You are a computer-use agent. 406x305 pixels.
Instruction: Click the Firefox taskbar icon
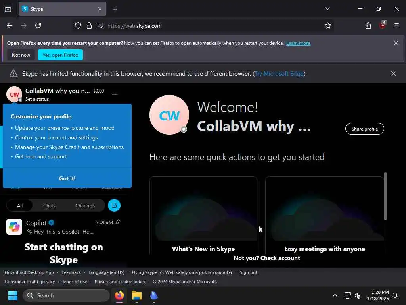pyautogui.click(x=119, y=295)
